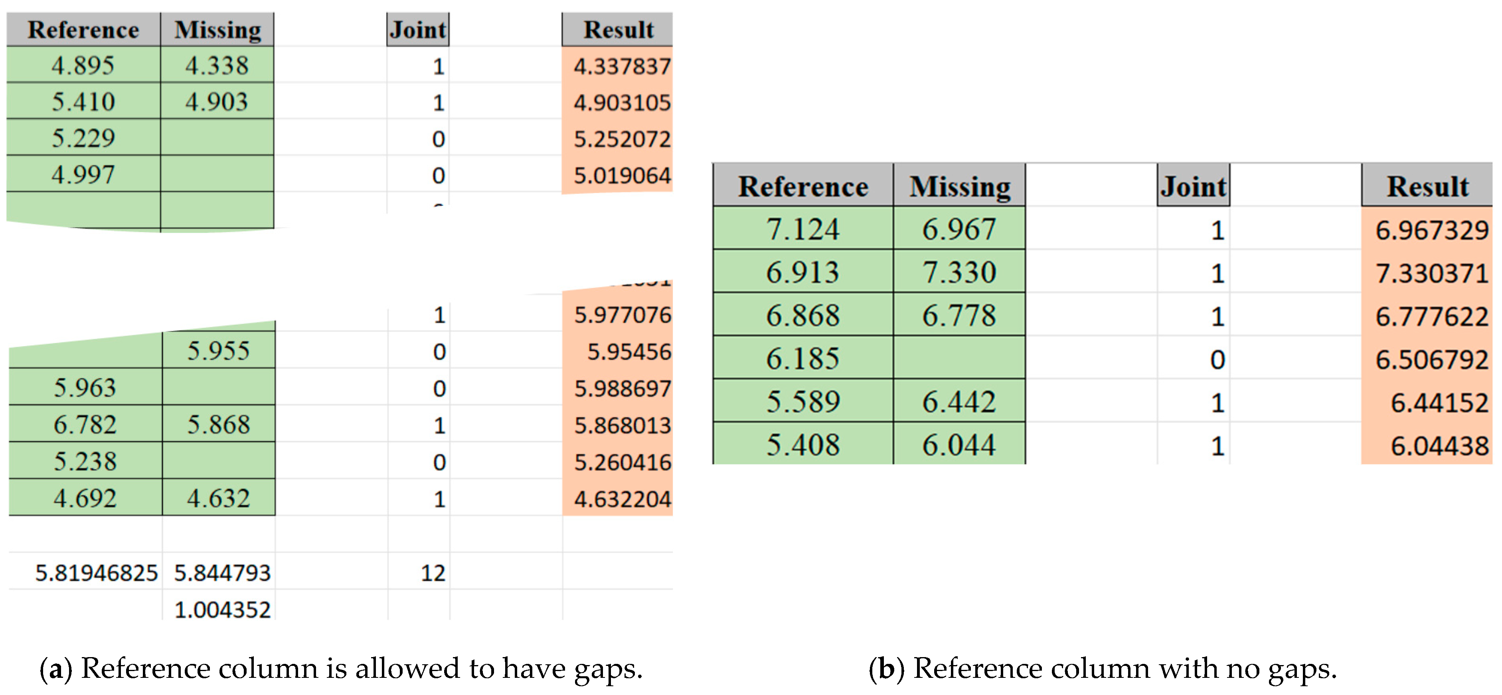Image resolution: width=1502 pixels, height=695 pixels.
Task: Select result cell 5.252072
Action: point(621,139)
